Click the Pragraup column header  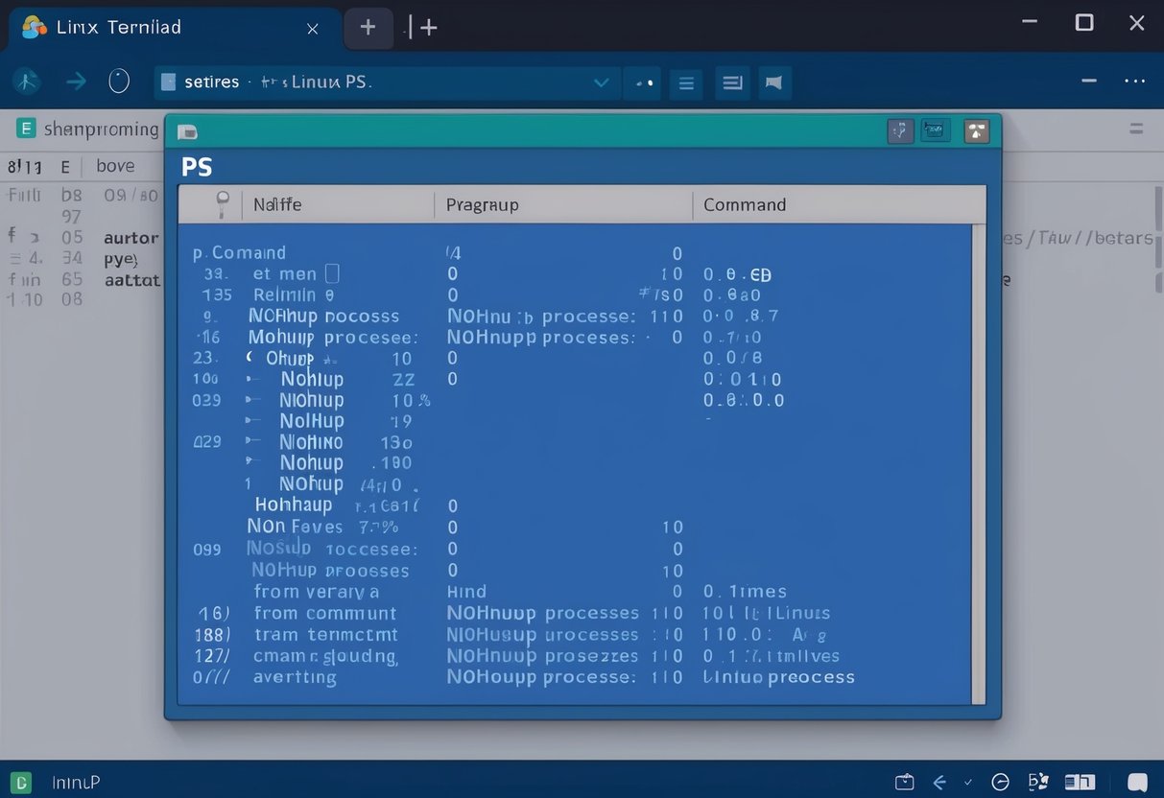[482, 204]
